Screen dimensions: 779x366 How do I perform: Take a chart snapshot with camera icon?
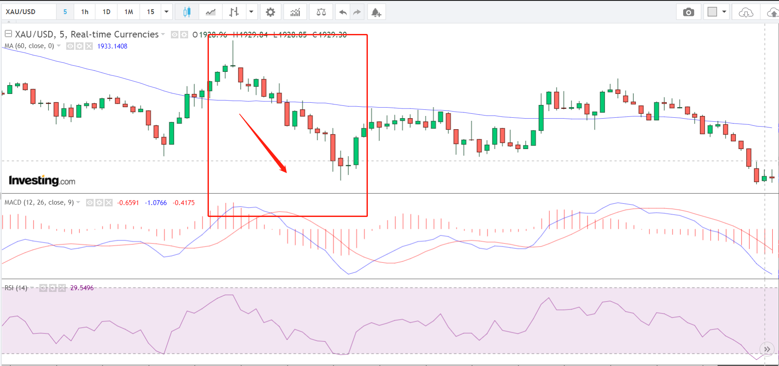click(x=688, y=12)
